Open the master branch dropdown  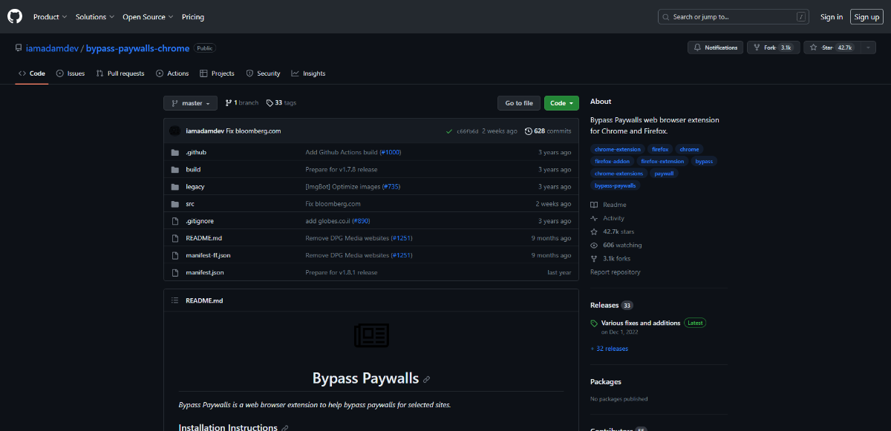[x=191, y=103]
